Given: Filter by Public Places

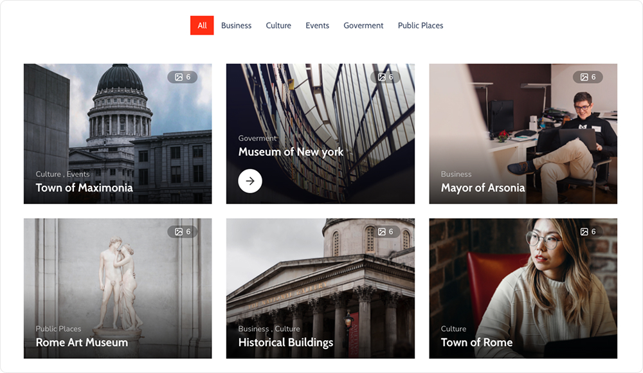Looking at the screenshot, I should 421,26.
